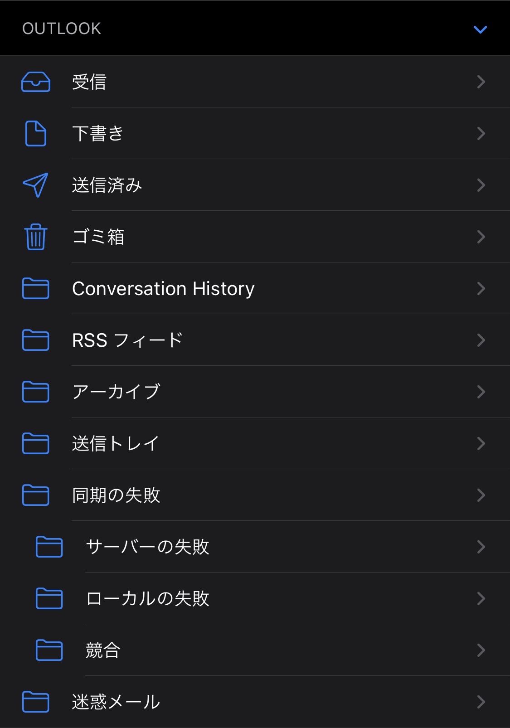Tap the chevron on the ローカルの失敗 row

pyautogui.click(x=481, y=599)
